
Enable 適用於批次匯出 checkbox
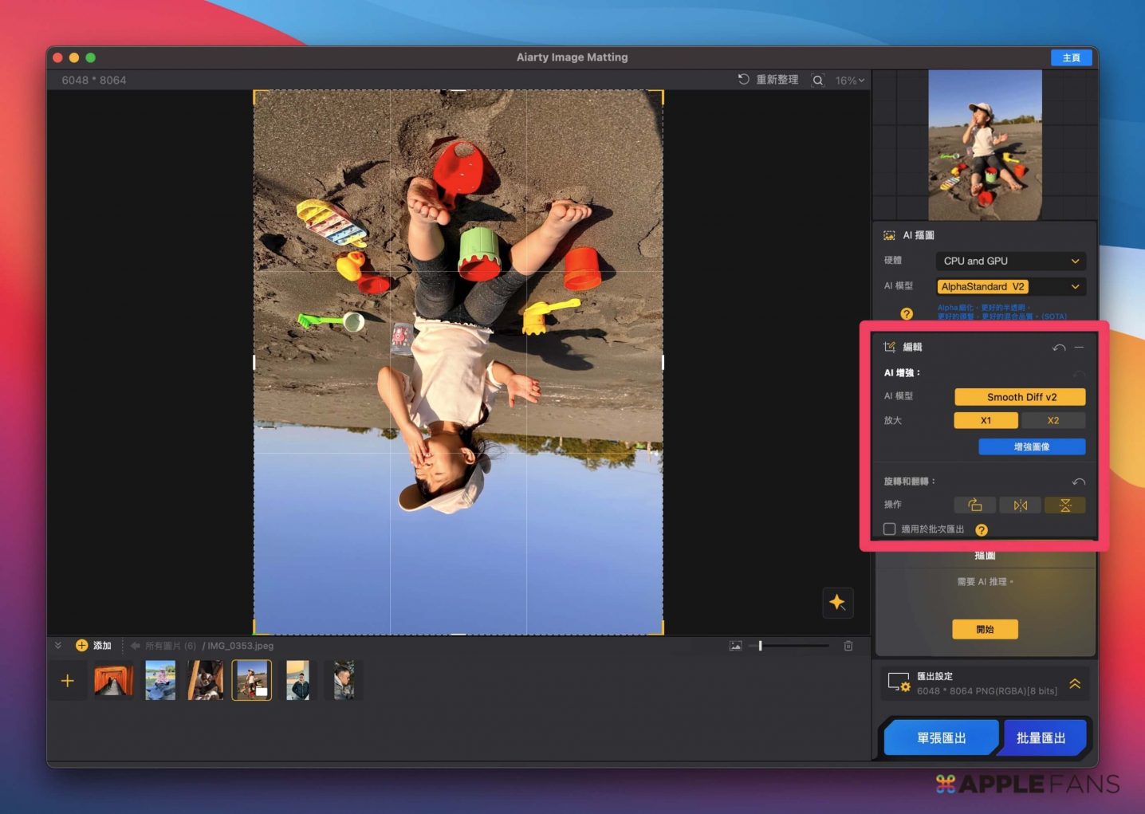890,529
